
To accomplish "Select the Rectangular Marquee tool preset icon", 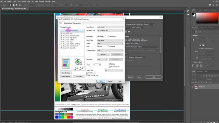I will (4, 5).
